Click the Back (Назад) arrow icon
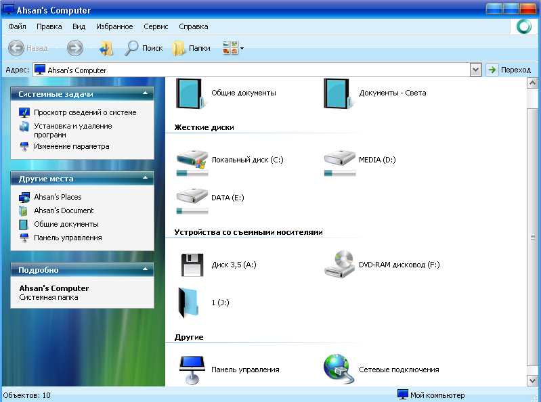This screenshot has width=541, height=402. pos(16,48)
